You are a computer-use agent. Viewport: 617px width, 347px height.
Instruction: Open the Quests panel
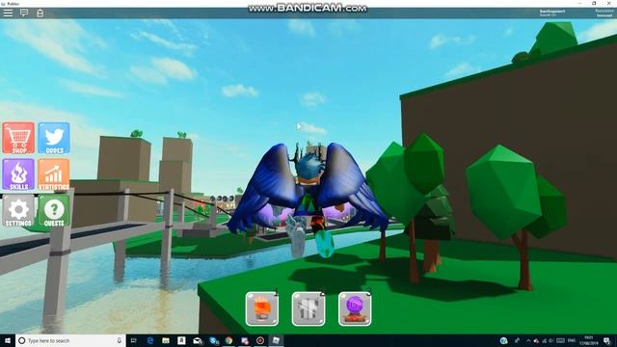(x=54, y=211)
